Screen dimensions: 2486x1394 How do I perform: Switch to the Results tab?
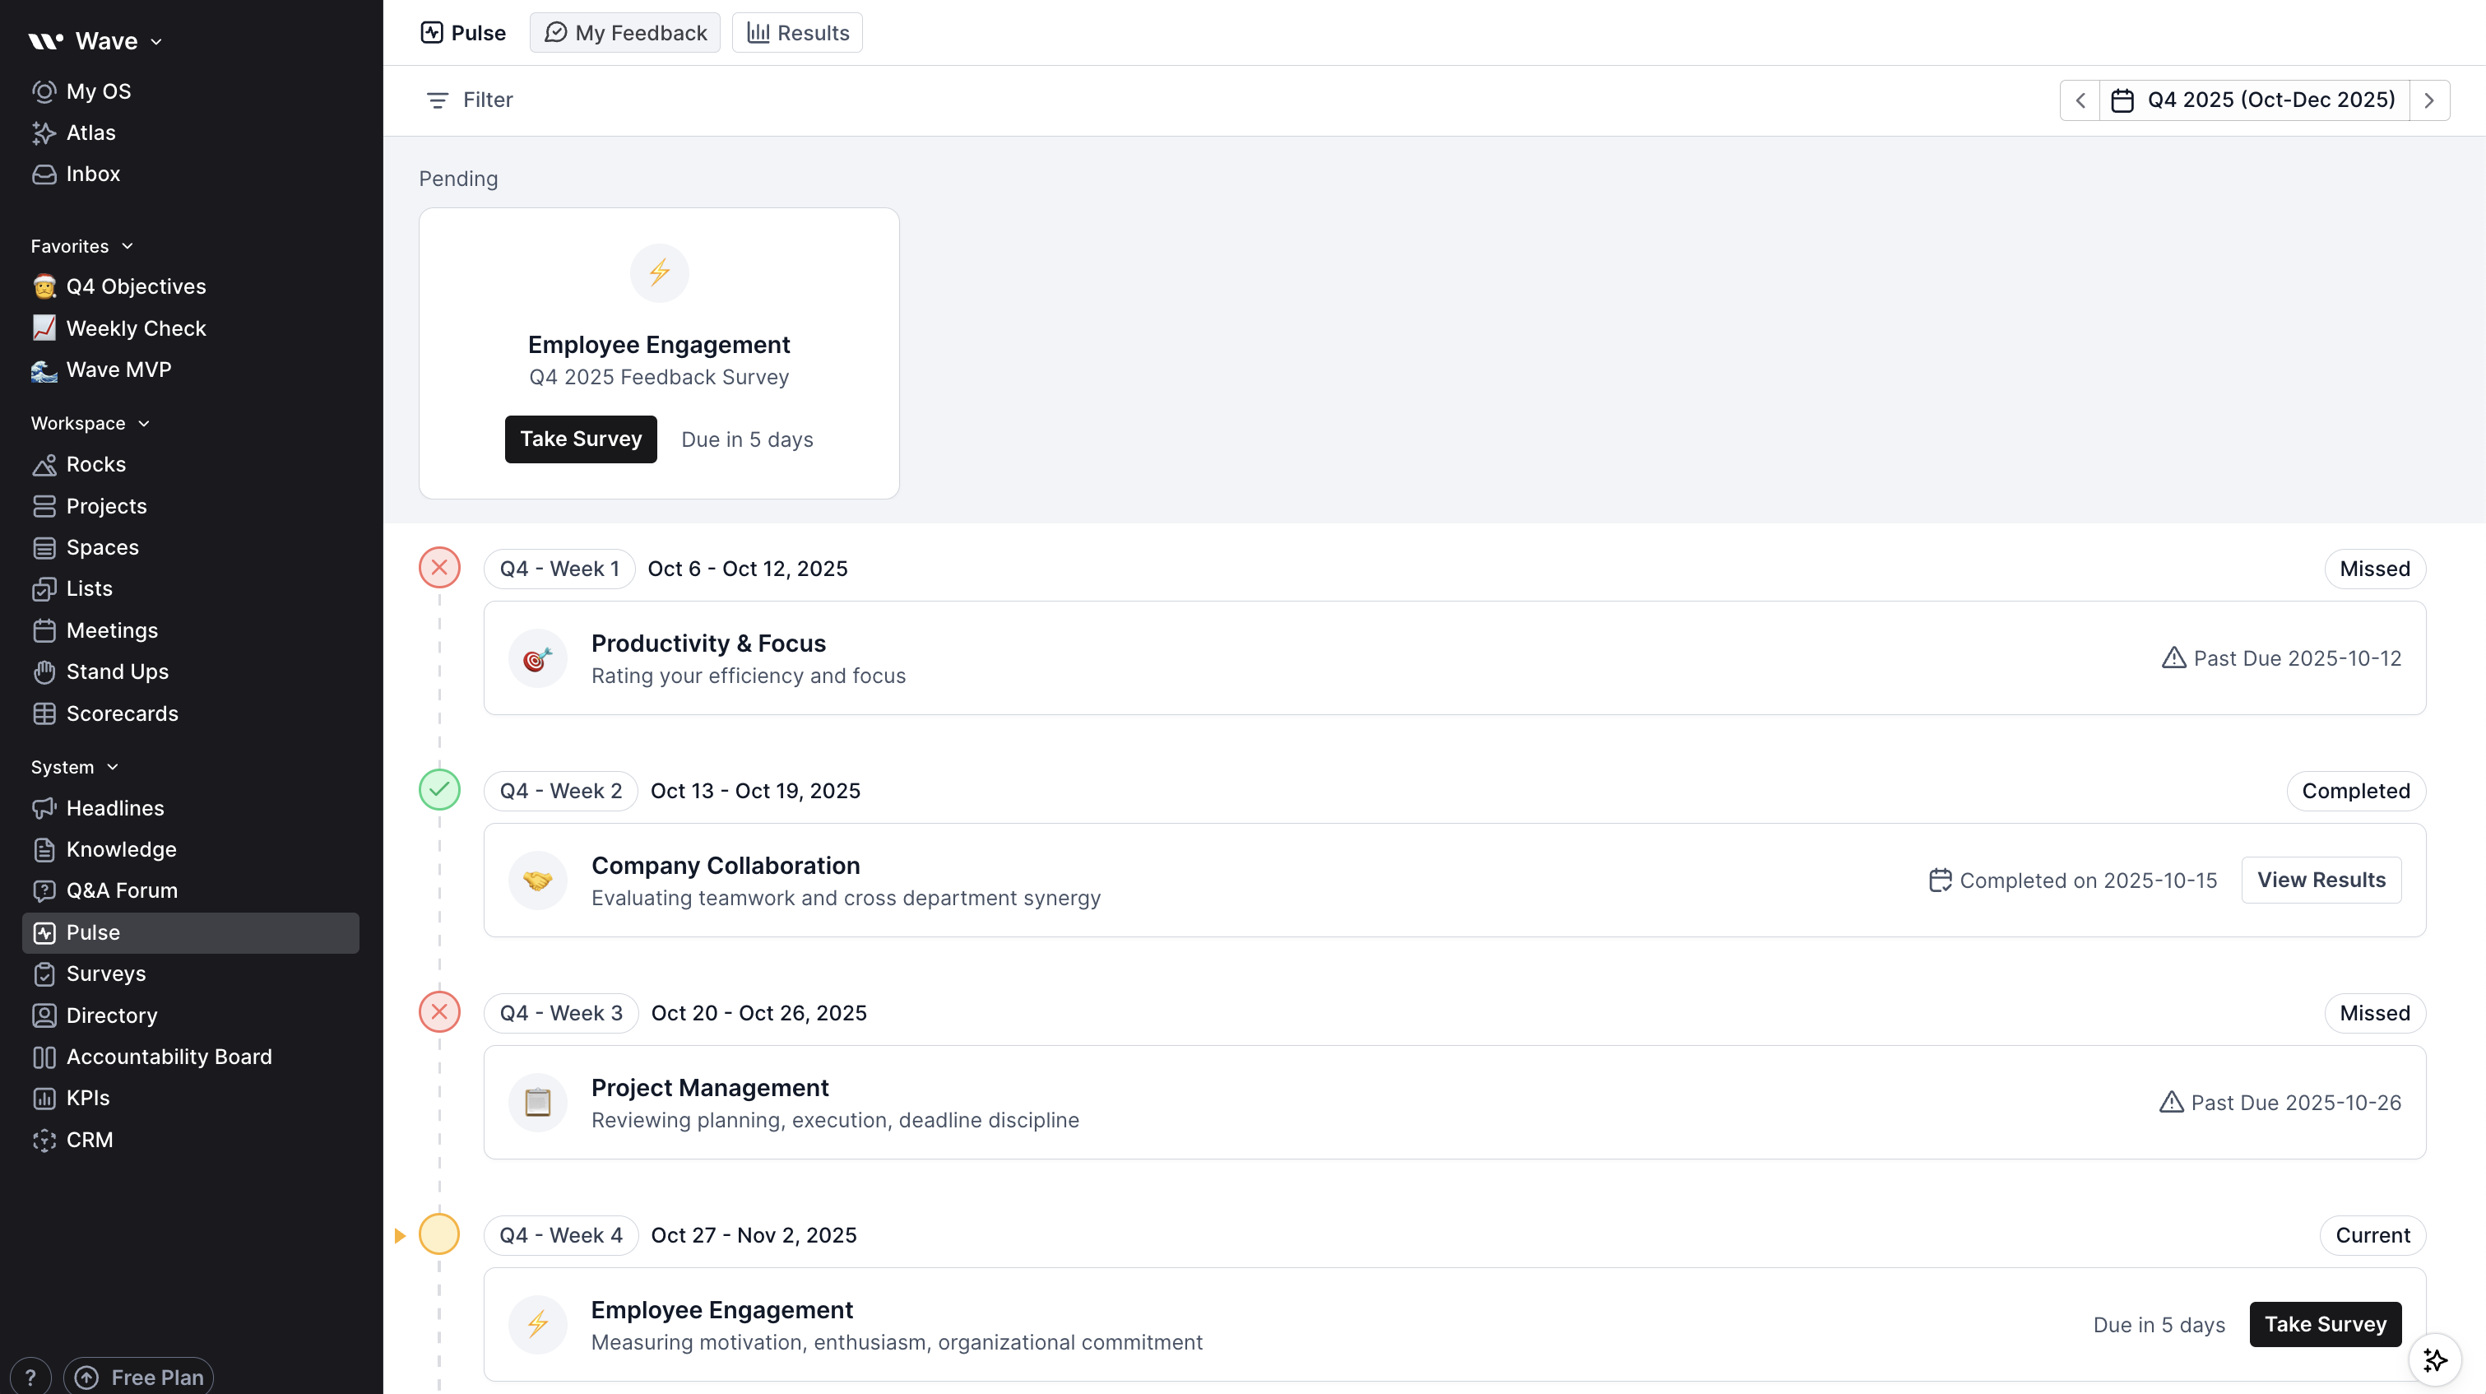[x=796, y=32]
